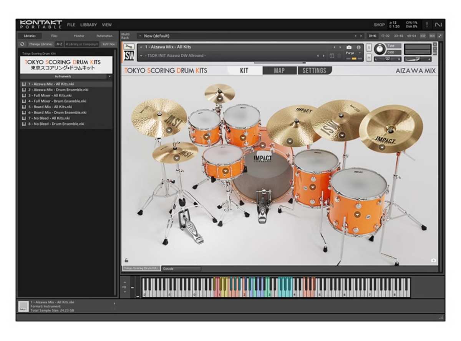Open dropdown on the china cymbal

[x=382, y=147]
